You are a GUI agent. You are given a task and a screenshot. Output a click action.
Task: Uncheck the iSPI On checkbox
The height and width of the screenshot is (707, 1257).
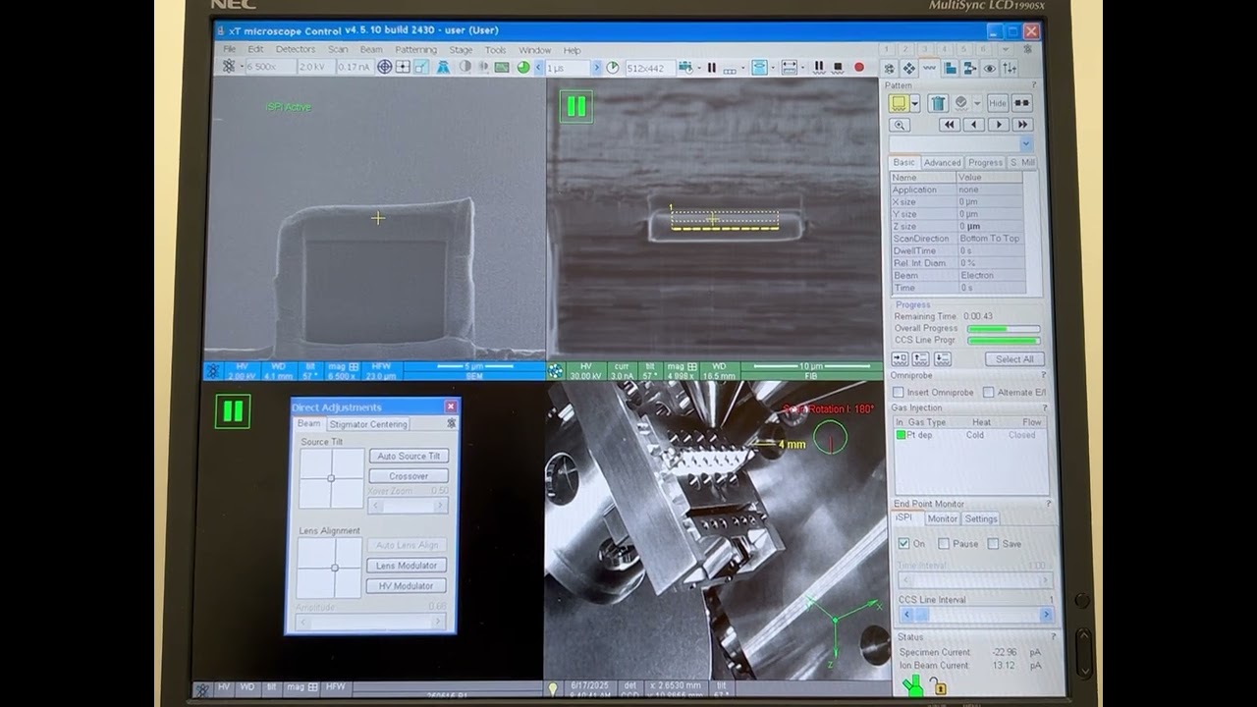[903, 543]
